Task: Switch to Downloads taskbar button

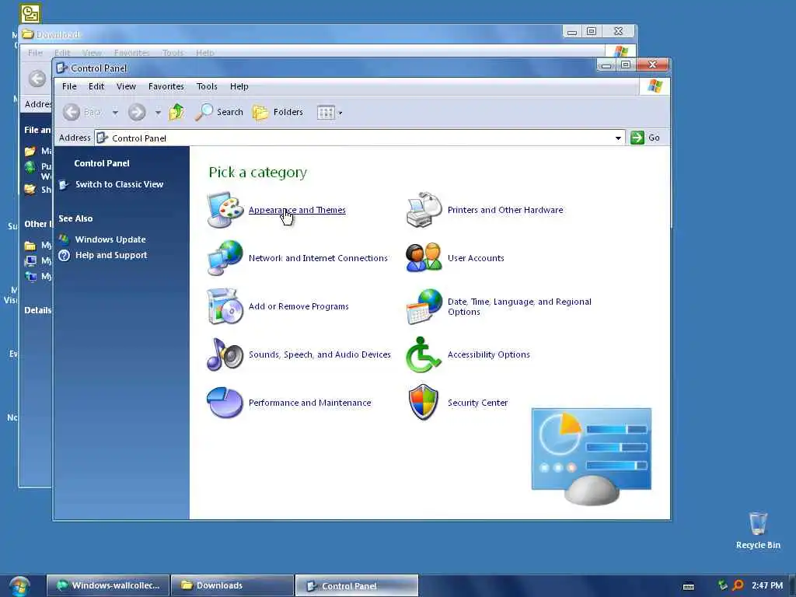Action: coord(232,585)
